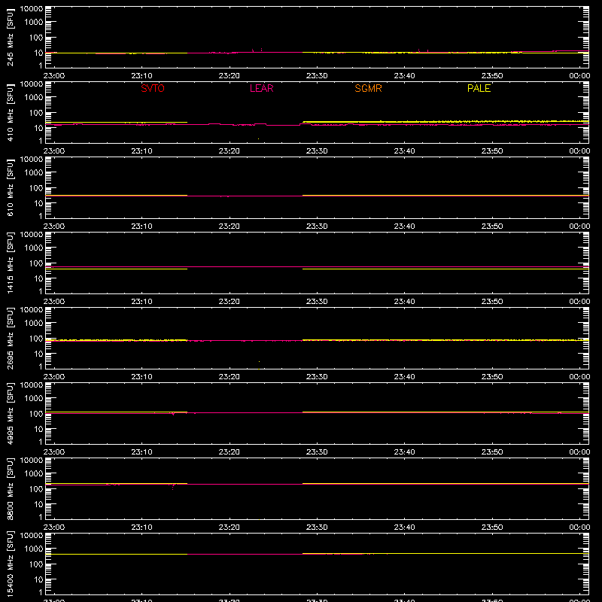Screen dimensions: 602x602
Task: Select the '4995 MHz [SFU]' axis title
Action: [10, 413]
